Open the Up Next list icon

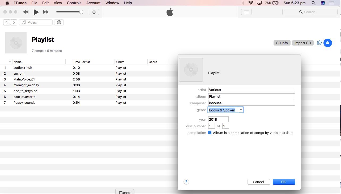tap(246, 12)
